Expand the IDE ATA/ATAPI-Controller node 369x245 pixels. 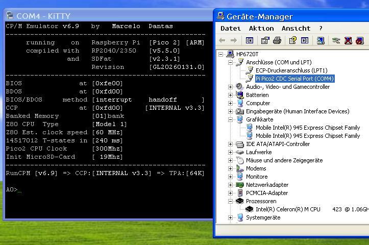tap(230, 144)
